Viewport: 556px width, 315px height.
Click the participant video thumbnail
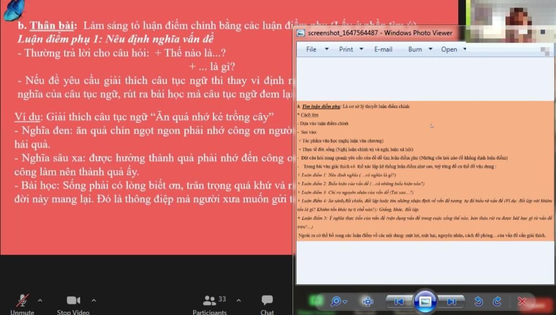tap(510, 21)
